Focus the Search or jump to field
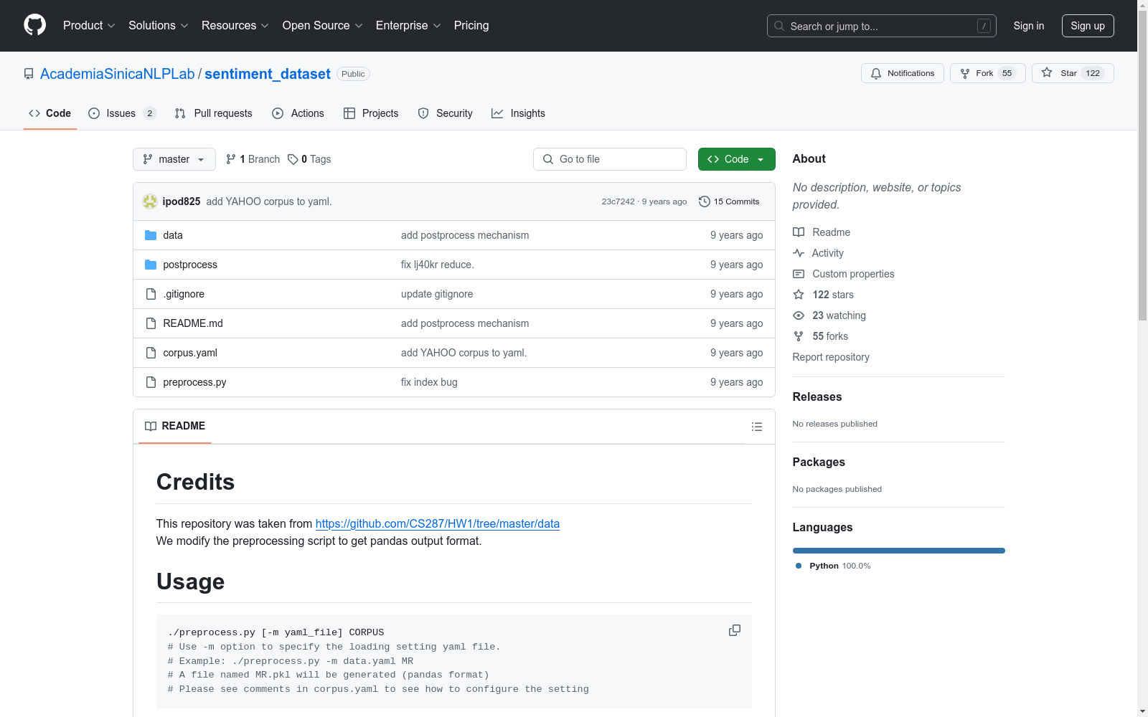Screen dimensions: 1148x717 click(881, 26)
